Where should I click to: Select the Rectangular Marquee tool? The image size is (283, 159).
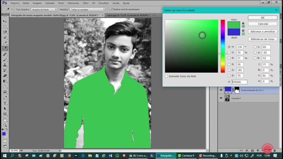pyautogui.click(x=5, y=27)
